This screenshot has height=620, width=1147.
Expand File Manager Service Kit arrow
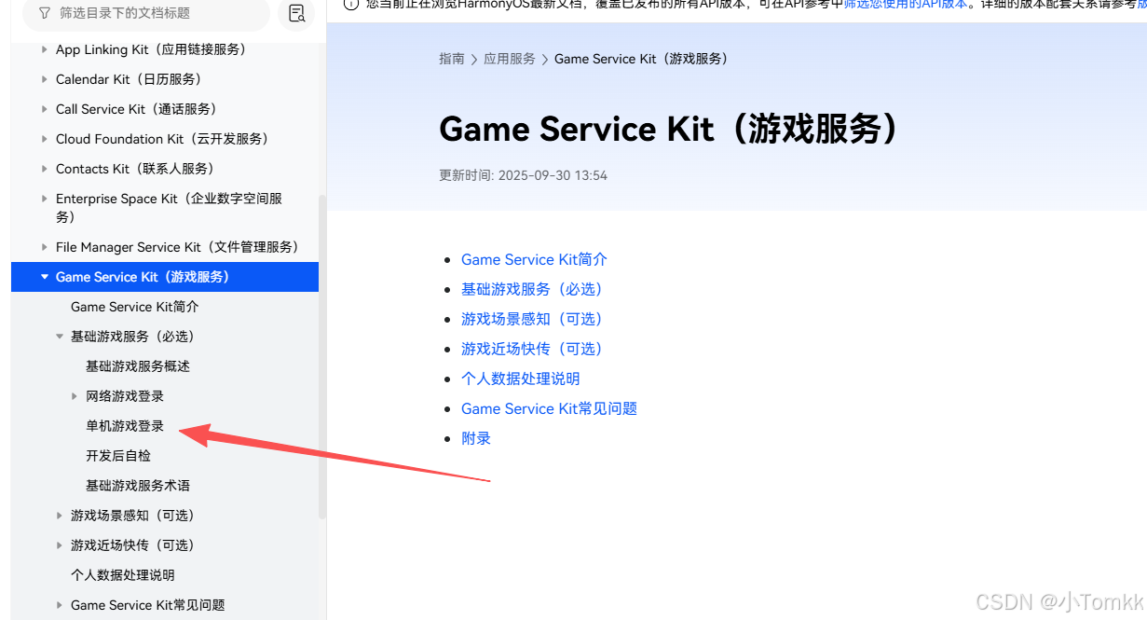[x=45, y=247]
